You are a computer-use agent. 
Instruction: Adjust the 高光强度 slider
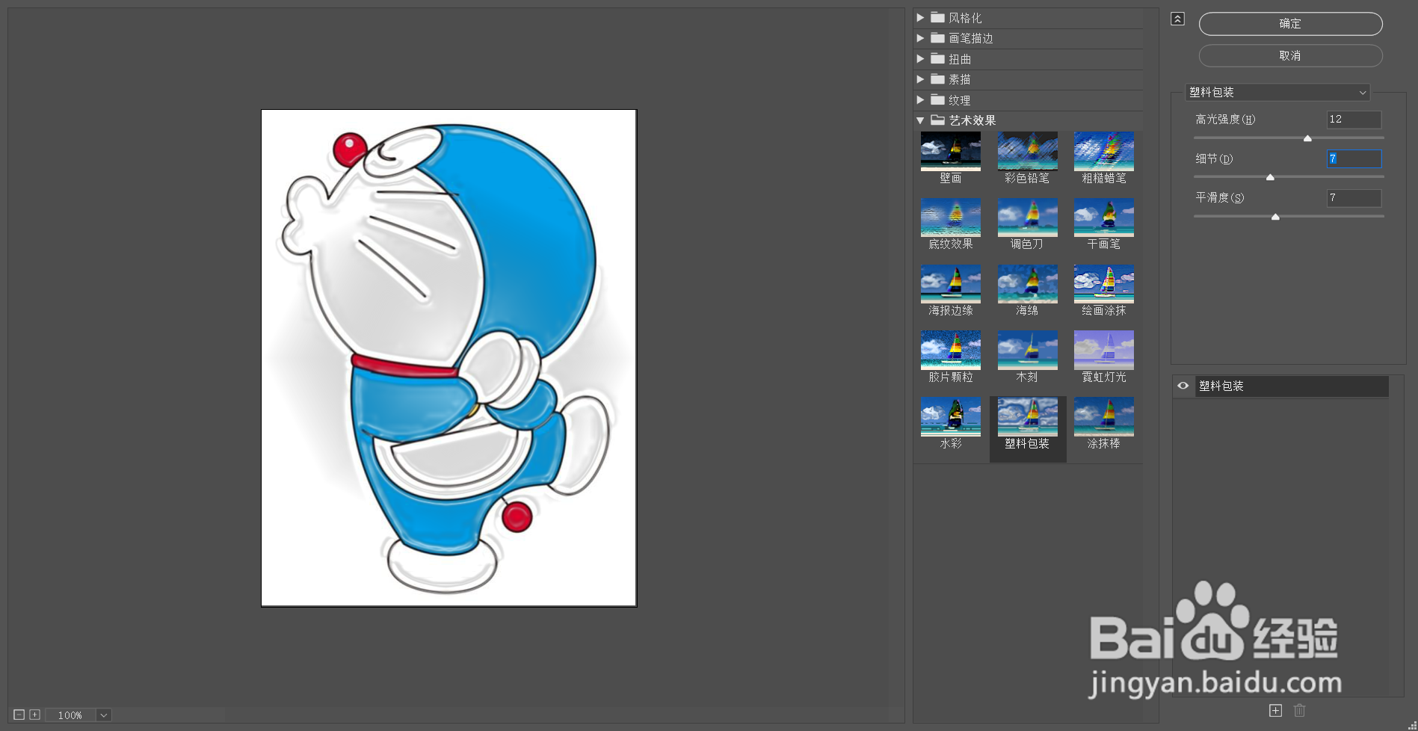(x=1307, y=138)
